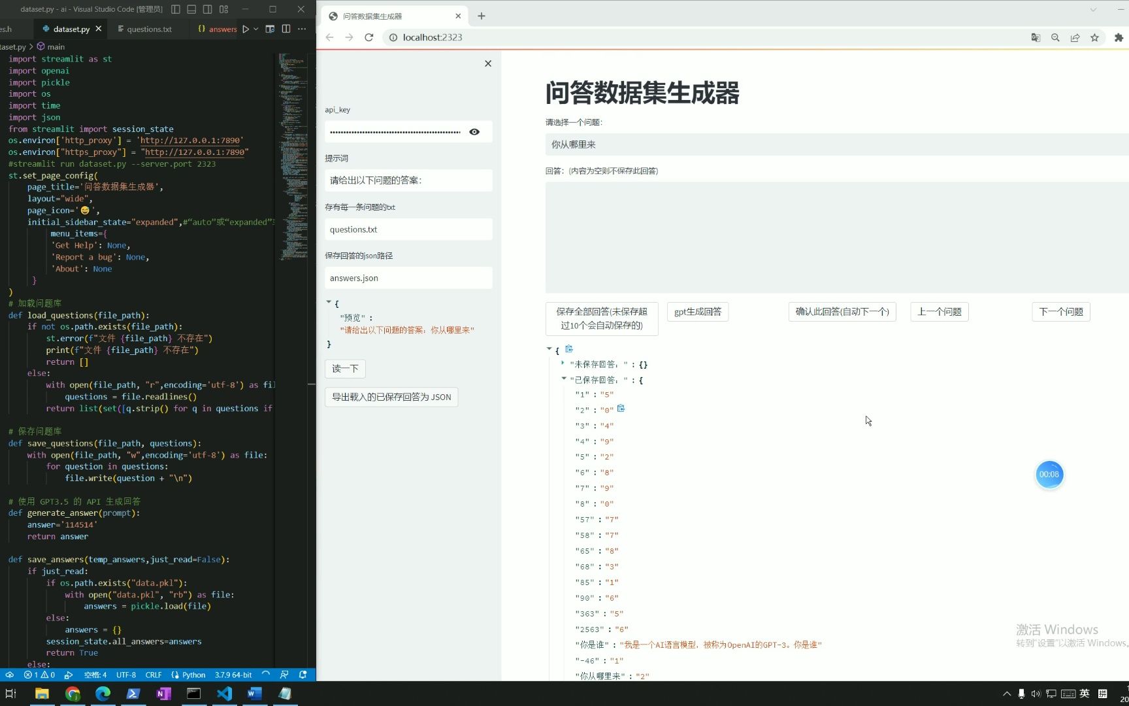Screen dimensions: 1129x706
Task: Open the browser Extensions puzzle icon
Action: [1118, 37]
